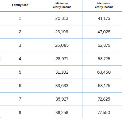Select the Maximum Yearly Income header
The height and width of the screenshot is (118, 122).
104,5
